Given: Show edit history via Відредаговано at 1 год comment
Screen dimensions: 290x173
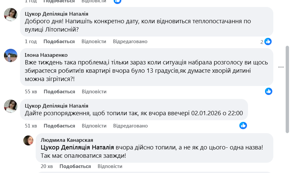Looking at the screenshot, I should tap(130, 42).
